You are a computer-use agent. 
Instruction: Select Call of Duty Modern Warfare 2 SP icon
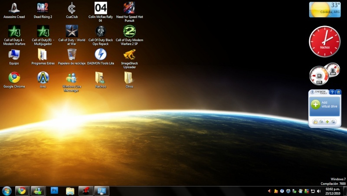(x=129, y=36)
